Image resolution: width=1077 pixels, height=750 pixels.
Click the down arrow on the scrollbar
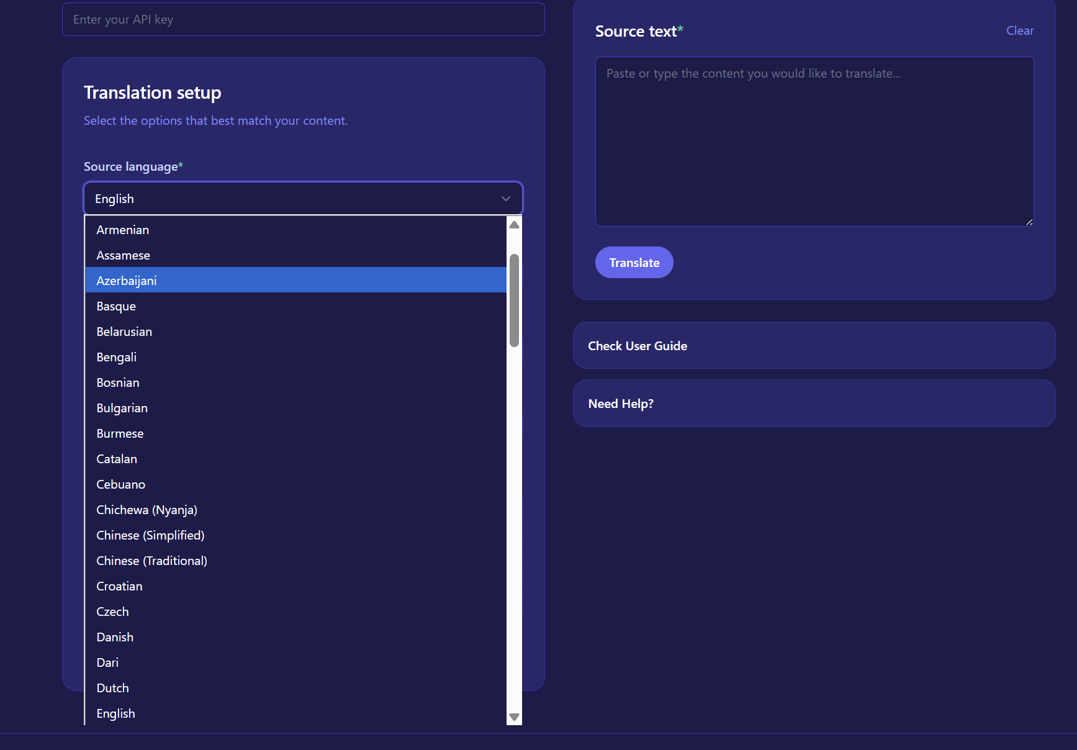tap(513, 716)
